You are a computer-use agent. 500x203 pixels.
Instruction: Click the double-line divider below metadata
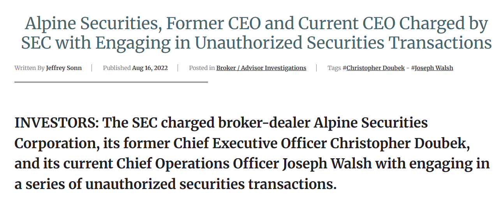click(x=111, y=82)
